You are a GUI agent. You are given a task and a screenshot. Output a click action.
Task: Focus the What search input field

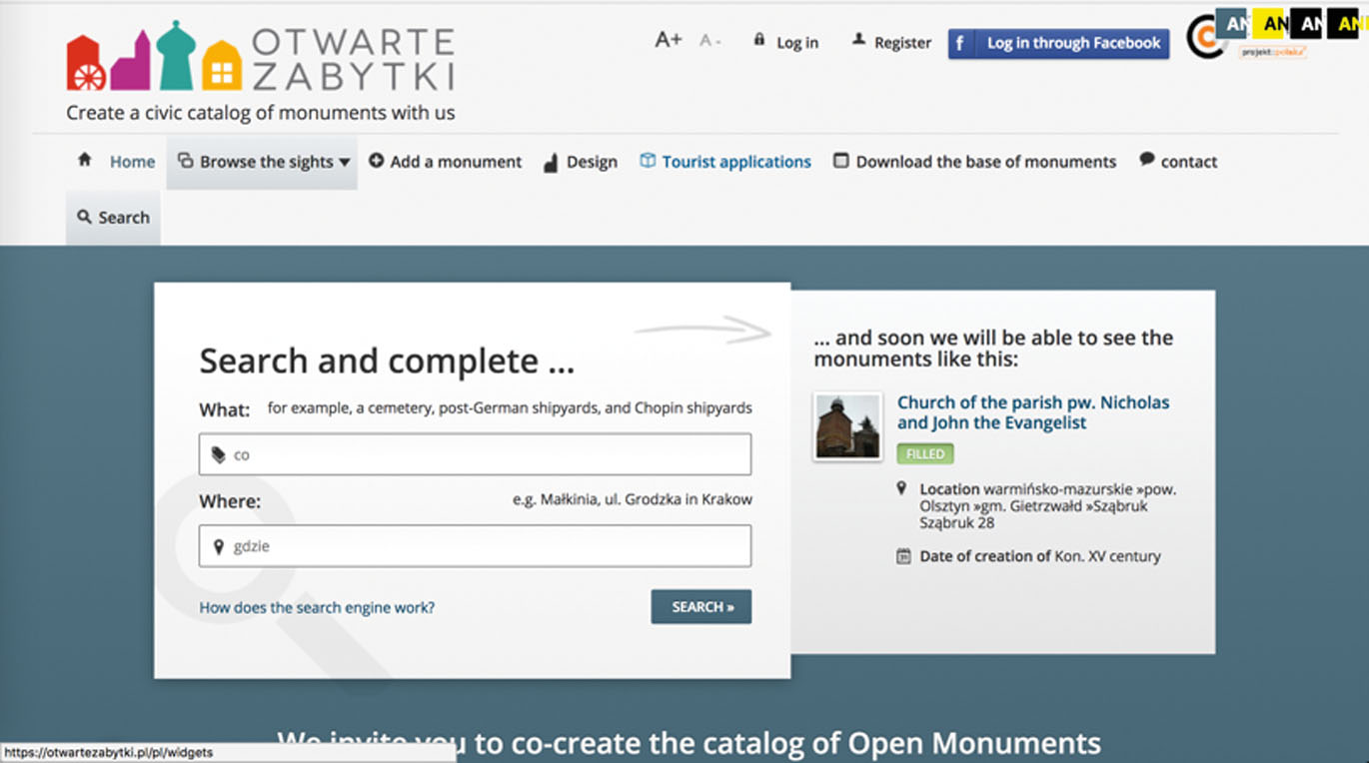pos(476,454)
